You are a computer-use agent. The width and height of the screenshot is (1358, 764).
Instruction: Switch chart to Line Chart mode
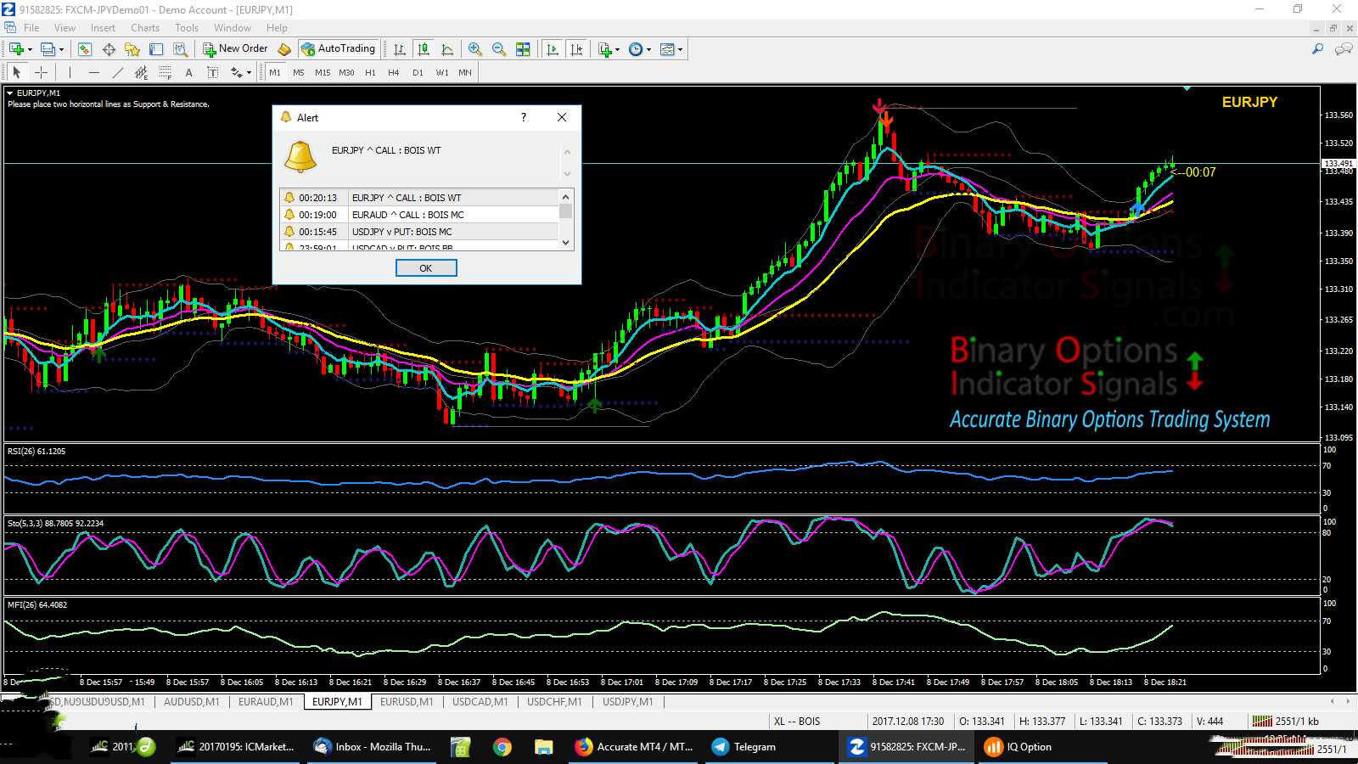coord(446,49)
